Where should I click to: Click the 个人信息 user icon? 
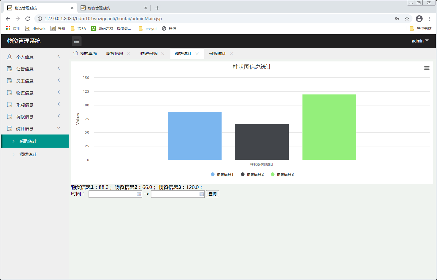[x=9, y=57]
